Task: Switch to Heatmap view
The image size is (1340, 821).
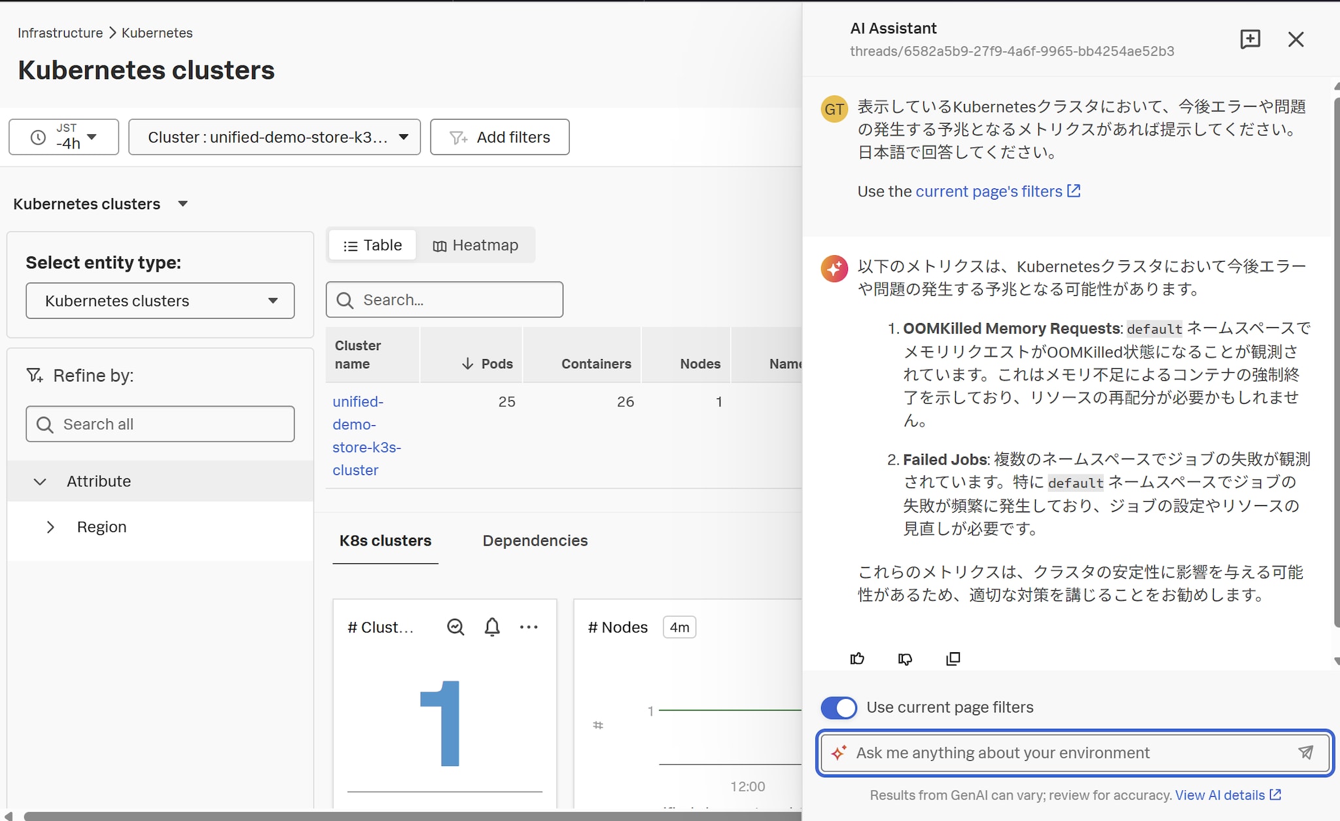Action: [476, 245]
